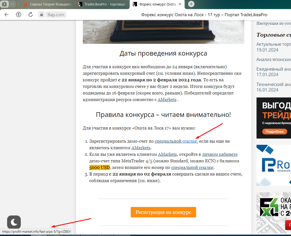Click Торговые sidebar section heading

(x=274, y=35)
